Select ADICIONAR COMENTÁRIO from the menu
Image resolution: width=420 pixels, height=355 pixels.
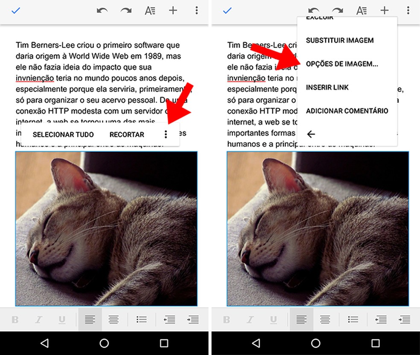(347, 111)
